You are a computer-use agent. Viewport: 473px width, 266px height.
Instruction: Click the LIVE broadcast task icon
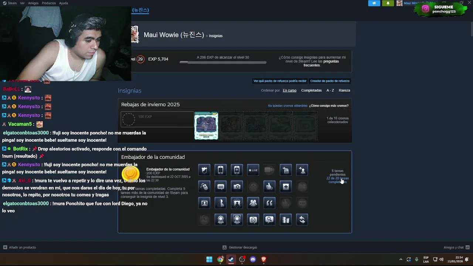click(253, 170)
